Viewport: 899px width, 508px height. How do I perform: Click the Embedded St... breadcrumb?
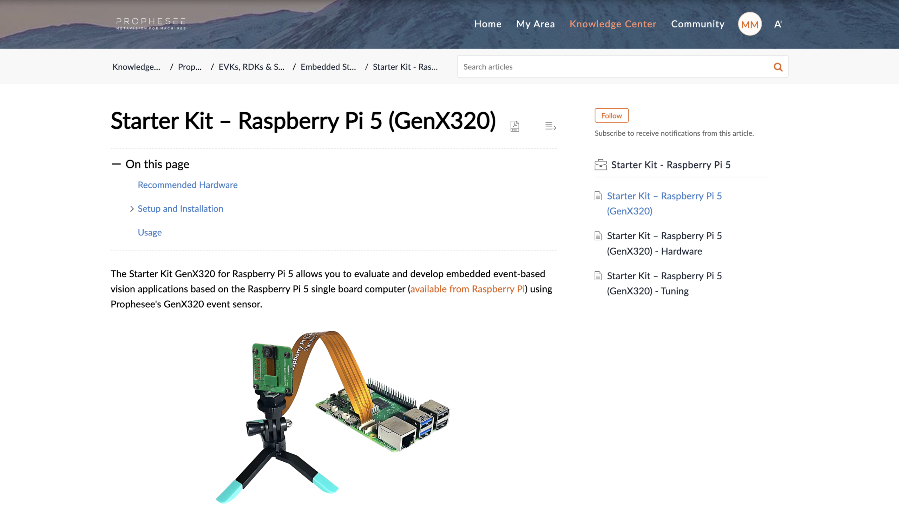[x=328, y=67]
